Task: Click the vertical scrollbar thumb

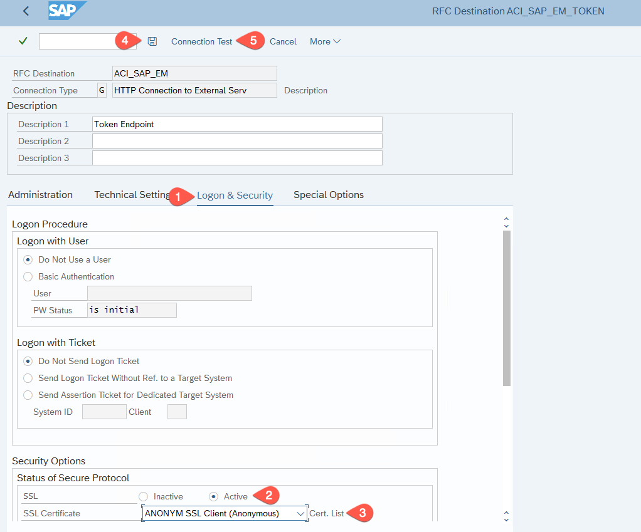Action: [x=507, y=308]
